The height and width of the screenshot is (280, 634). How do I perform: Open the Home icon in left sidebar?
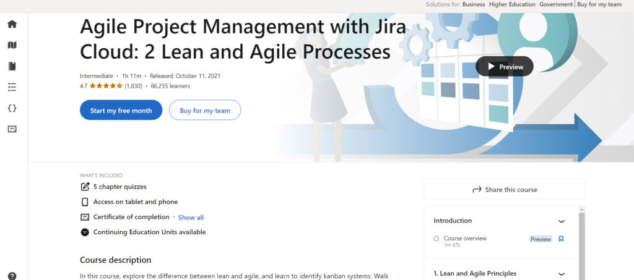pyautogui.click(x=12, y=24)
